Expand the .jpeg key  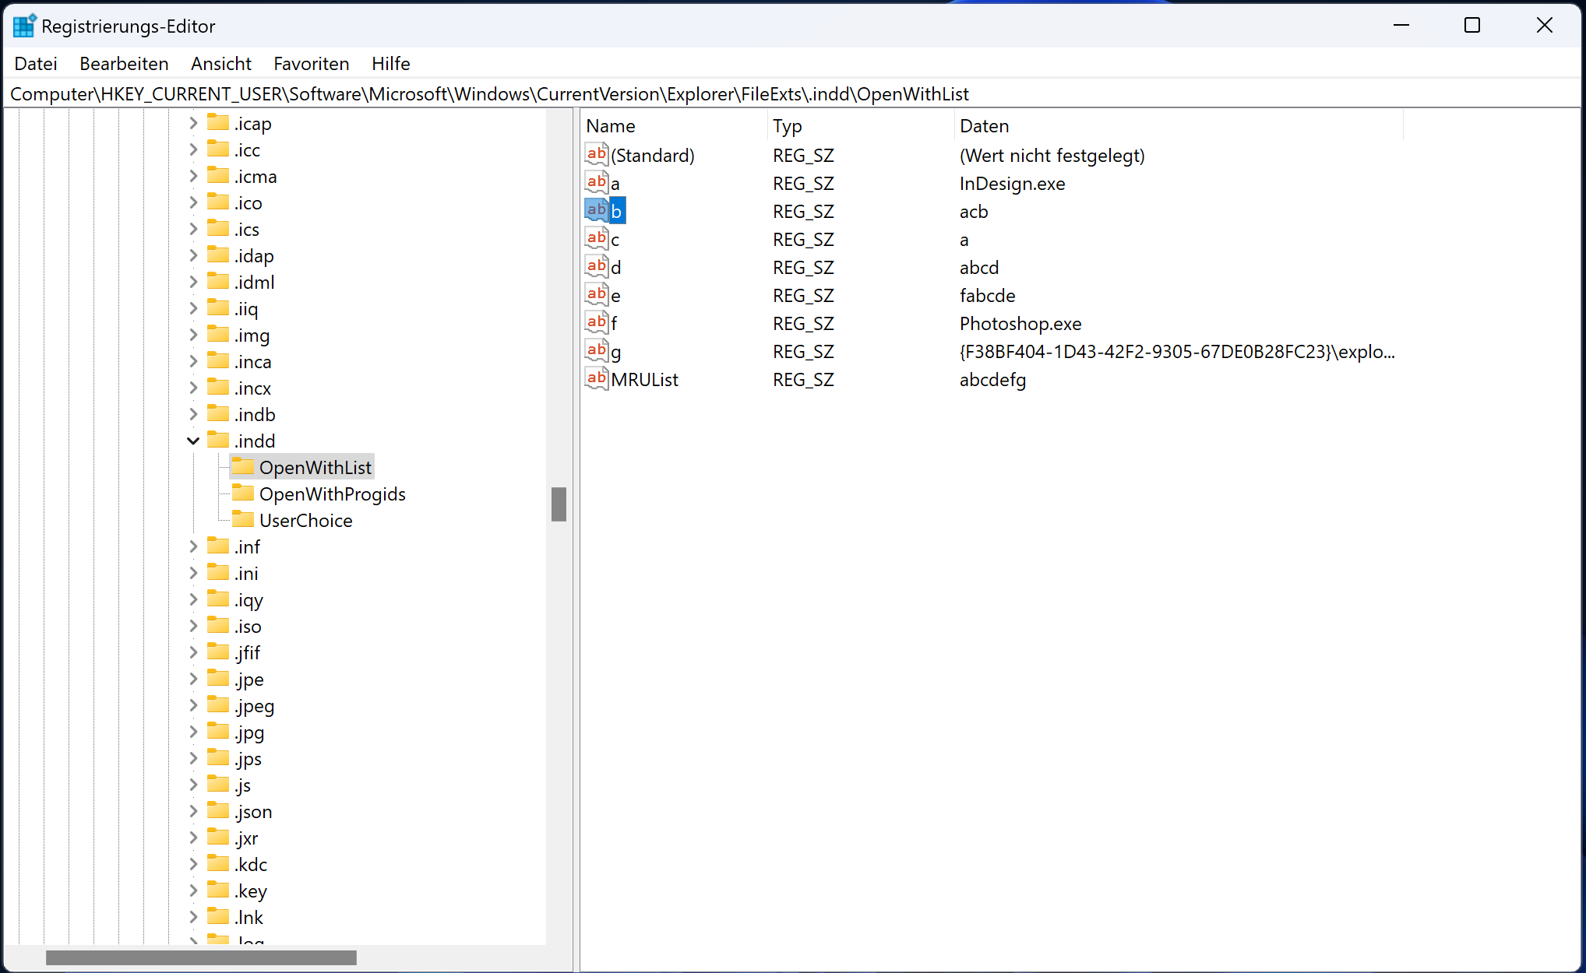tap(192, 705)
